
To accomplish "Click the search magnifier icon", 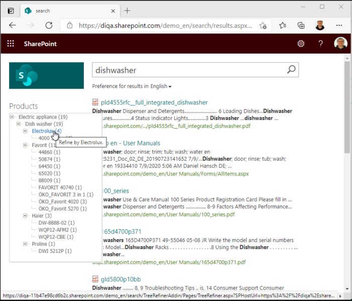I will coord(291,70).
